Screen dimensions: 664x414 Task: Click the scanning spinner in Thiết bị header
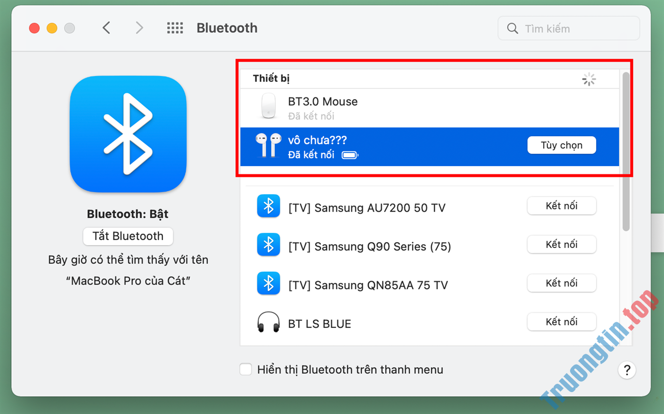tap(589, 79)
